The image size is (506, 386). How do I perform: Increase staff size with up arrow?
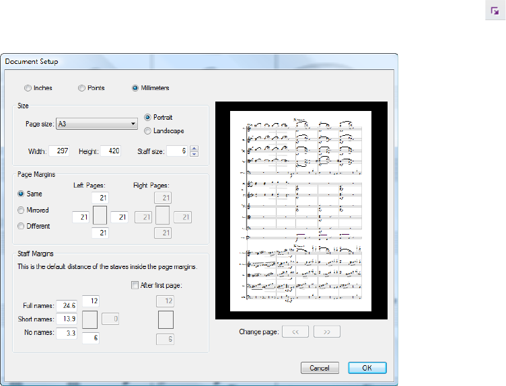[x=194, y=149]
